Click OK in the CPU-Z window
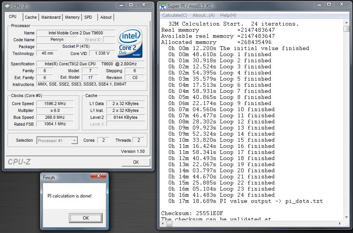Screen dimensions: 353x233 coord(136,162)
